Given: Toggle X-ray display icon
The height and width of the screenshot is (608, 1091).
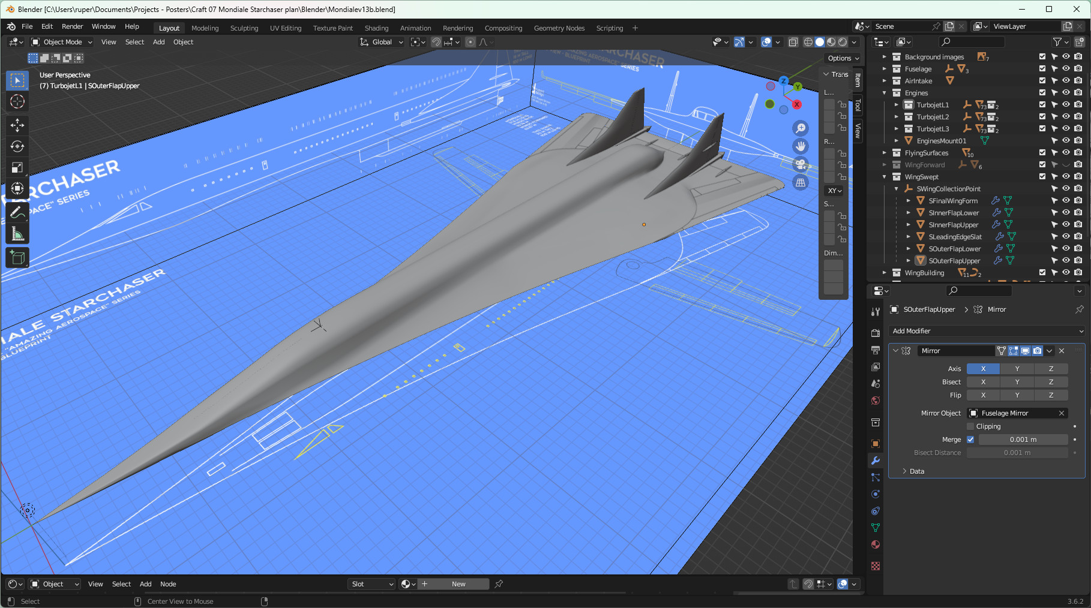Looking at the screenshot, I should point(793,42).
